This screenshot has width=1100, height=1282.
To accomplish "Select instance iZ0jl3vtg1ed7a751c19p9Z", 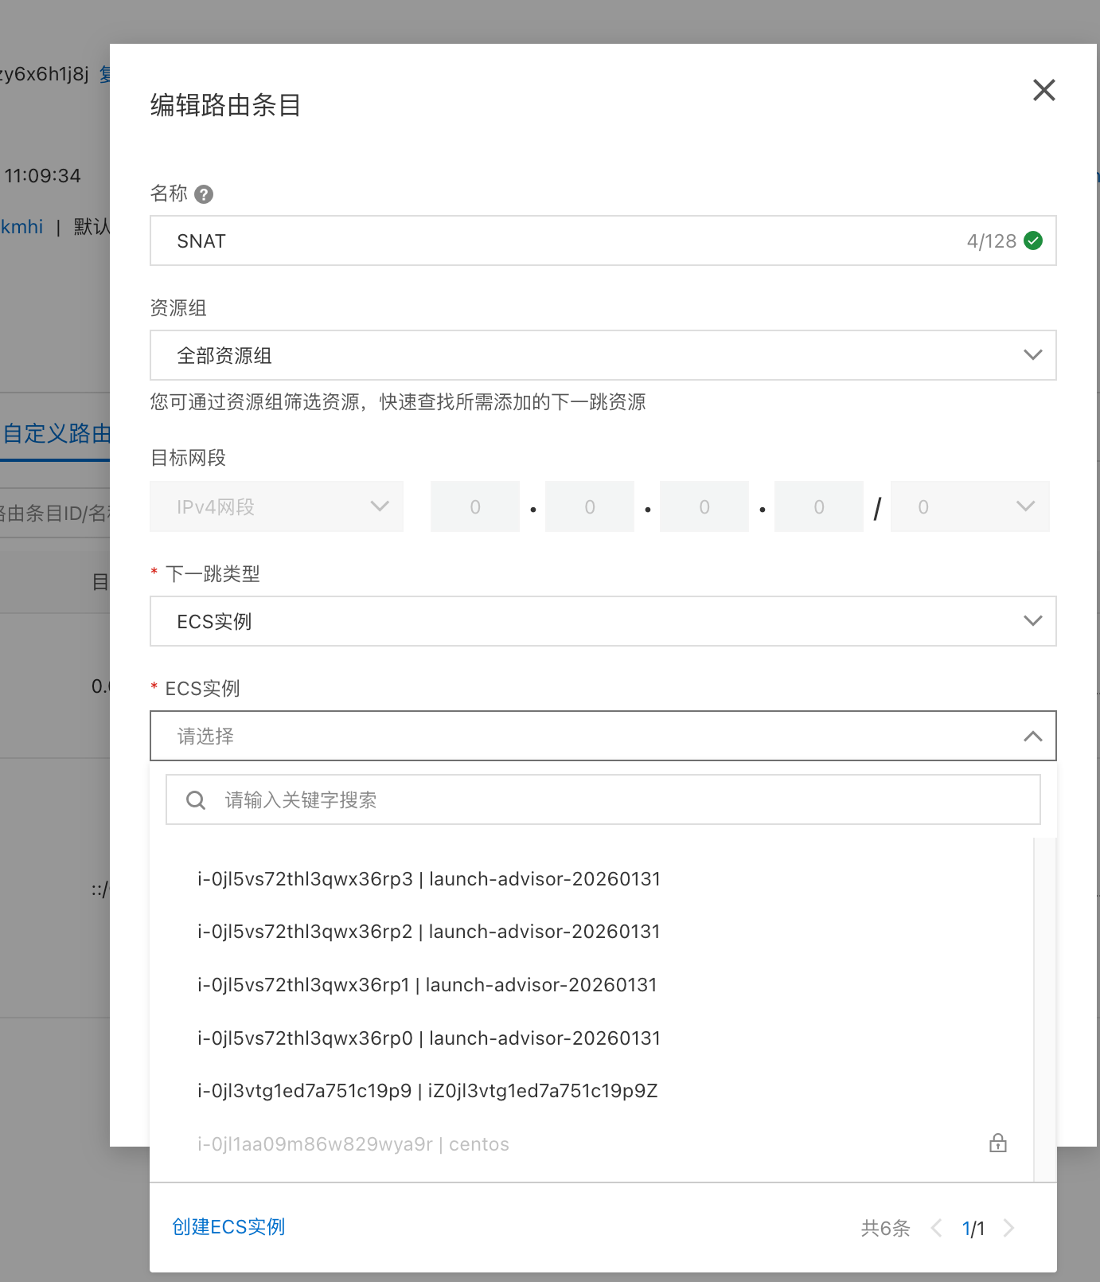I will click(427, 1091).
